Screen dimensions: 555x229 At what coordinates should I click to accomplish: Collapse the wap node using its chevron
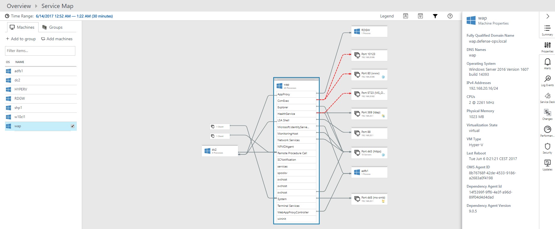tap(276, 79)
